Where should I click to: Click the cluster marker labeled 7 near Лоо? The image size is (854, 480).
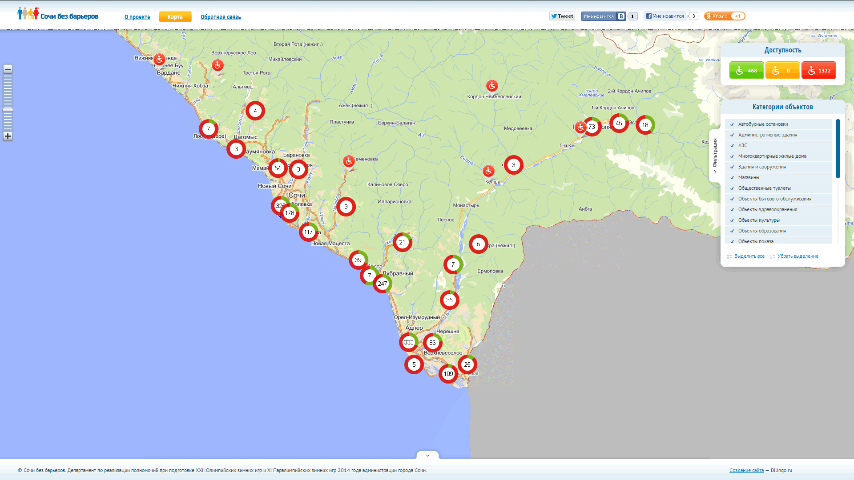209,129
